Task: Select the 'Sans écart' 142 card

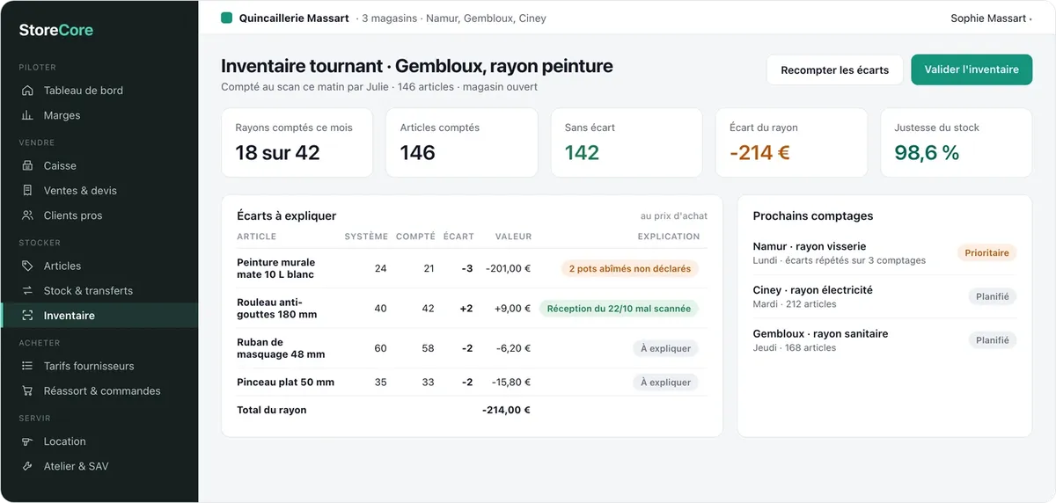Action: (627, 142)
